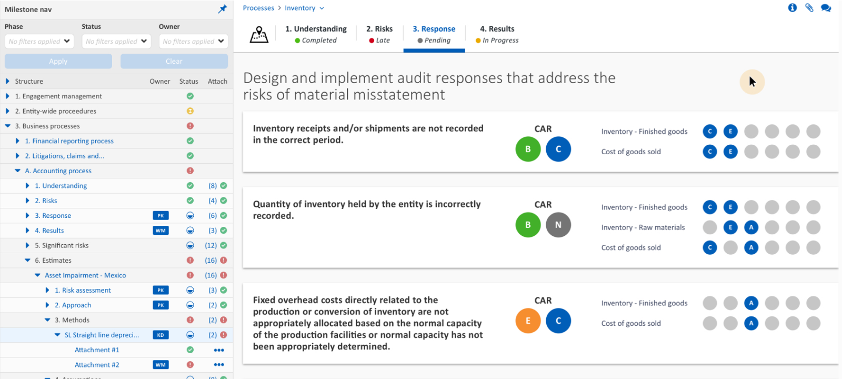
Task: Open the Owner filter dropdown
Action: (x=193, y=41)
